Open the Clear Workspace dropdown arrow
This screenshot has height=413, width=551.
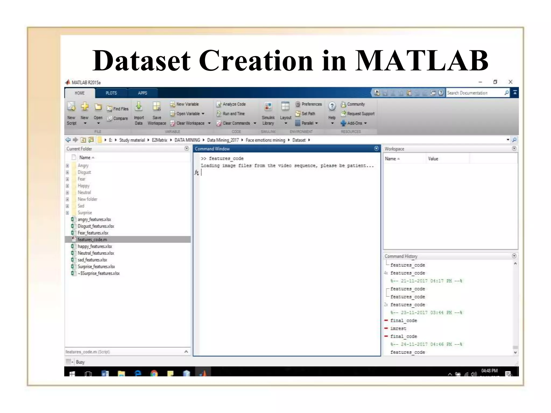point(209,123)
